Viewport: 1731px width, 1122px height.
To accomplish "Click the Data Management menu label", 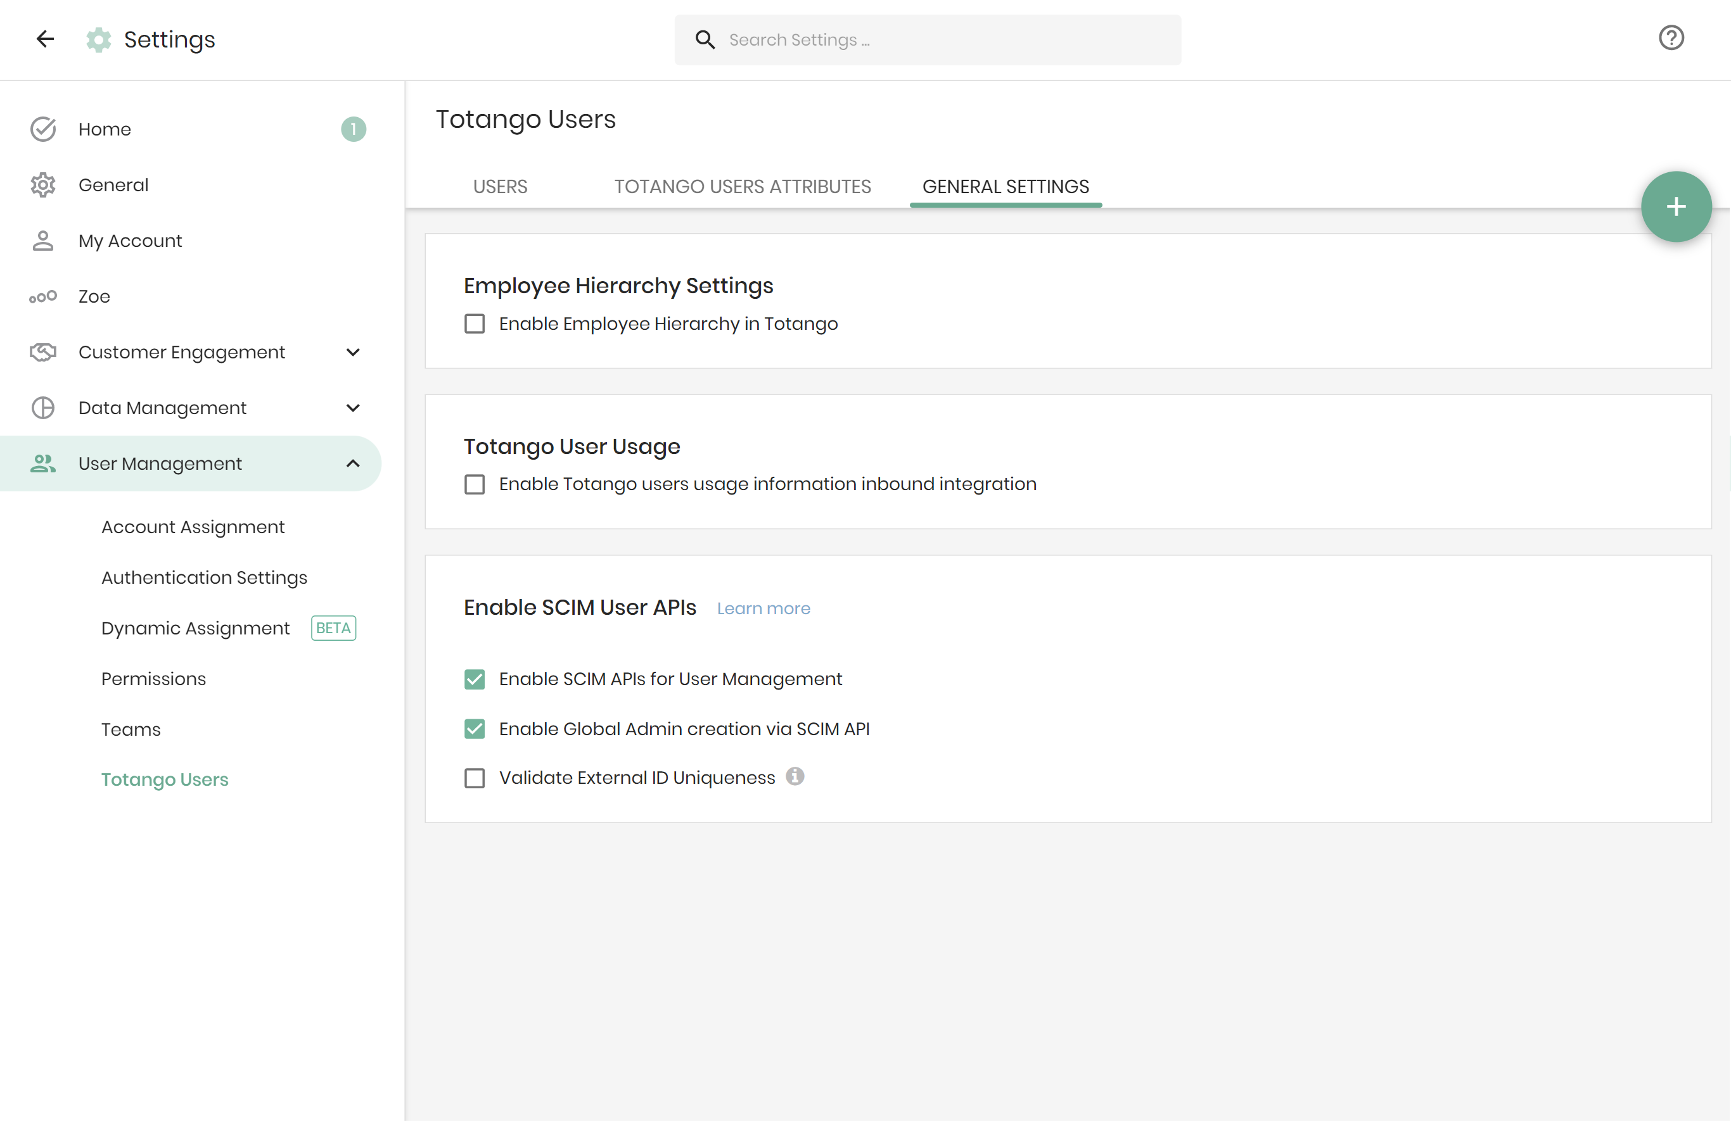I will coord(162,408).
